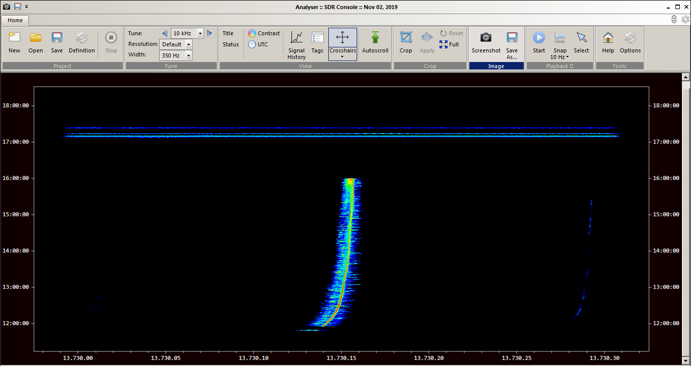Open the Crosshairs dropdown menu
691x366 pixels.
[342, 56]
